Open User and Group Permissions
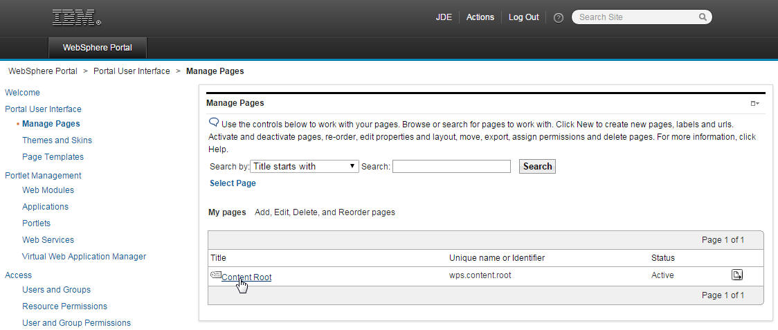The height and width of the screenshot is (330, 778). click(x=76, y=322)
